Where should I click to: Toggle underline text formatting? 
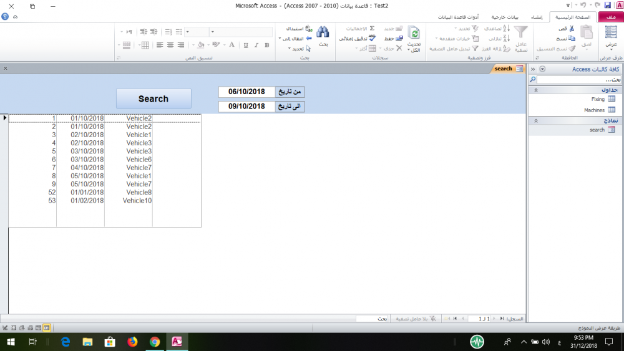(x=246, y=45)
